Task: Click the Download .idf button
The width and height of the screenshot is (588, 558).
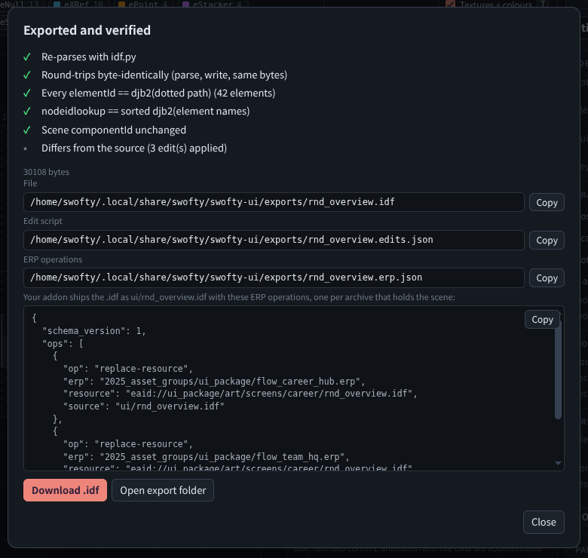Action: (66, 490)
